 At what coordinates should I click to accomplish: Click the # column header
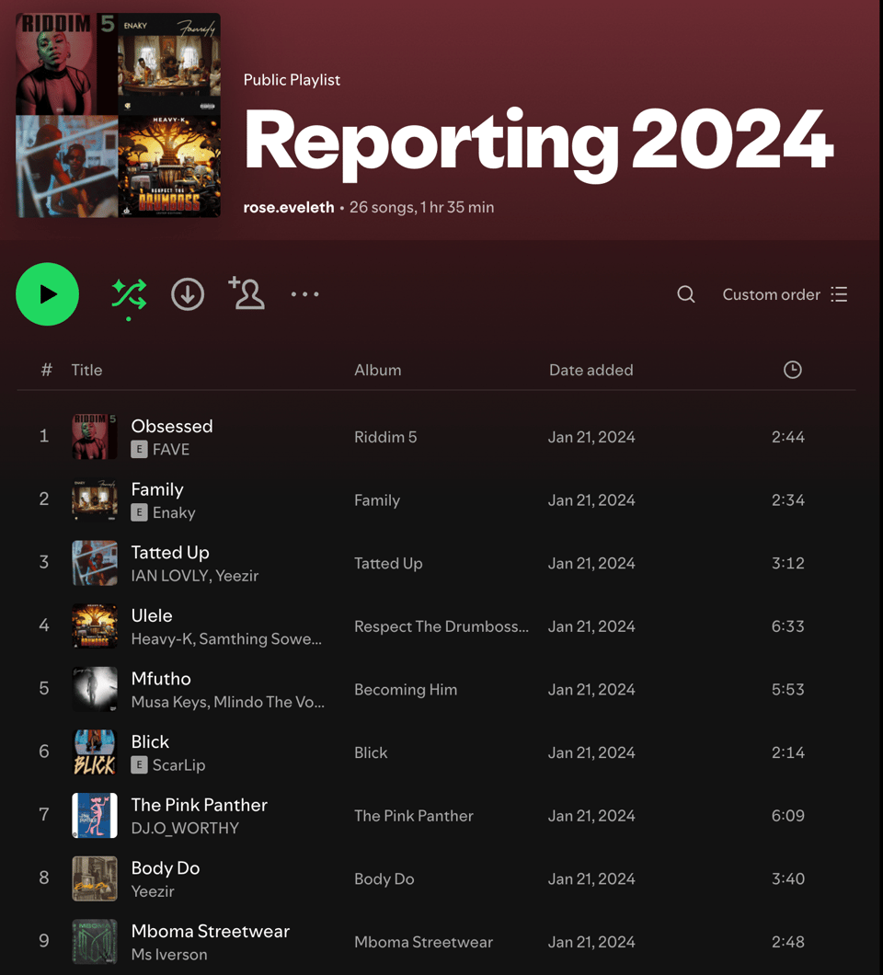tap(45, 370)
